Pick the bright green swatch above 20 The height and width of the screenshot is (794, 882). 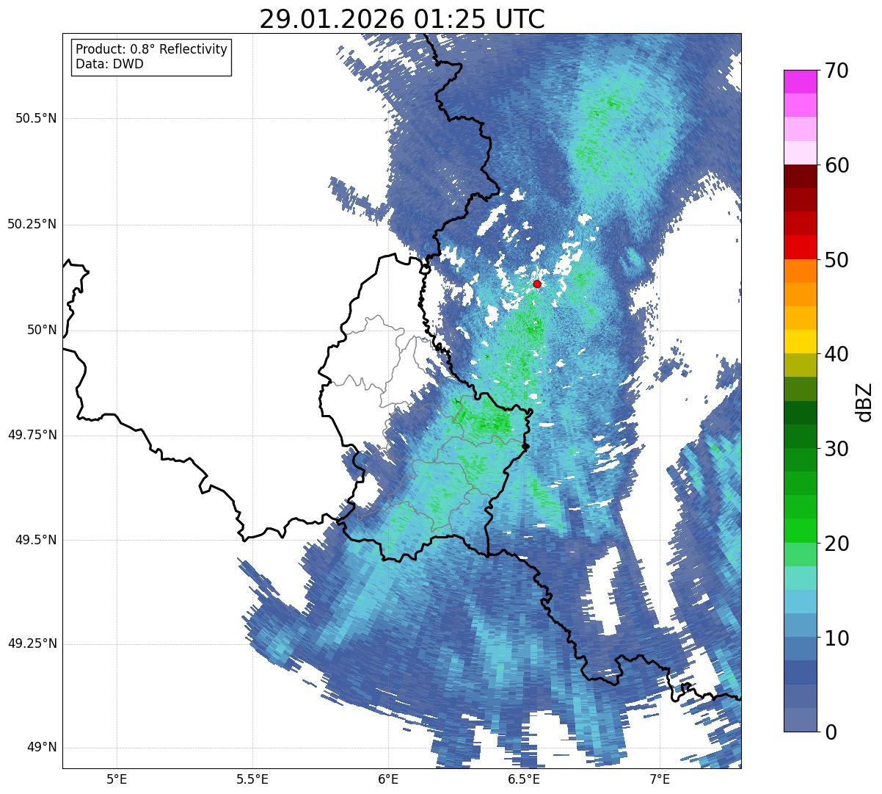[801, 531]
